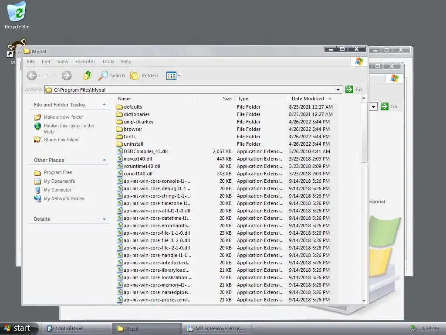Image resolution: width=446 pixels, height=335 pixels.
Task: Open the Recycle Bin desktop icon
Action: pyautogui.click(x=17, y=16)
